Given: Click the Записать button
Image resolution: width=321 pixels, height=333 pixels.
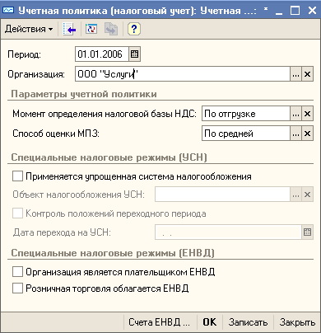Looking at the screenshot, I should click(x=248, y=322).
